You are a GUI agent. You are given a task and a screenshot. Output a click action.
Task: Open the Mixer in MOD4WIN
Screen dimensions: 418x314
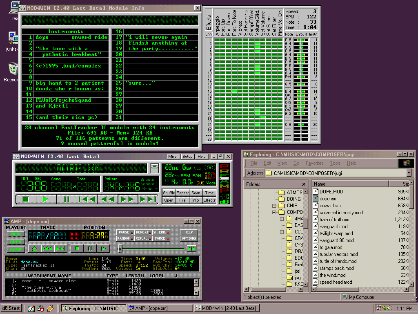coord(173,157)
